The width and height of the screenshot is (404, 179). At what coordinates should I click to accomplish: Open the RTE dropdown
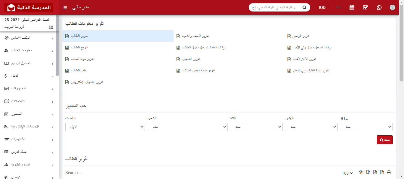pyautogui.click(x=366, y=127)
